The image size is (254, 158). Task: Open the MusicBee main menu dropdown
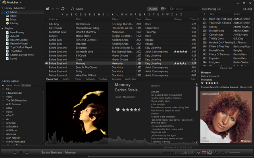12,2
